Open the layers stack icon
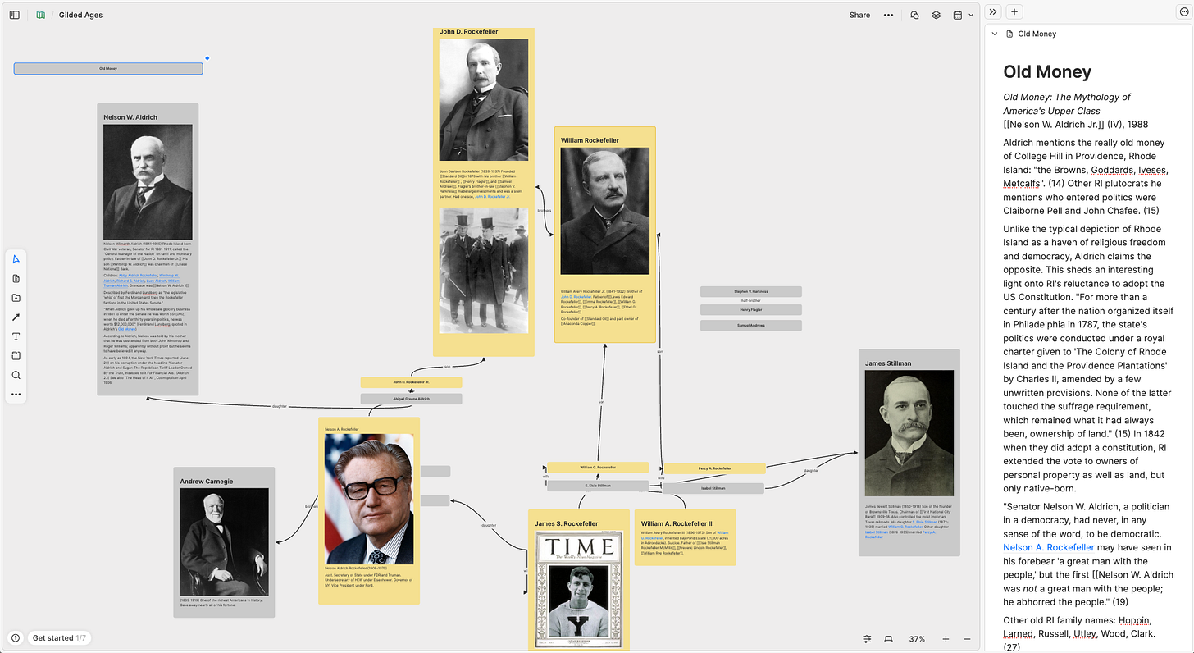 936,15
